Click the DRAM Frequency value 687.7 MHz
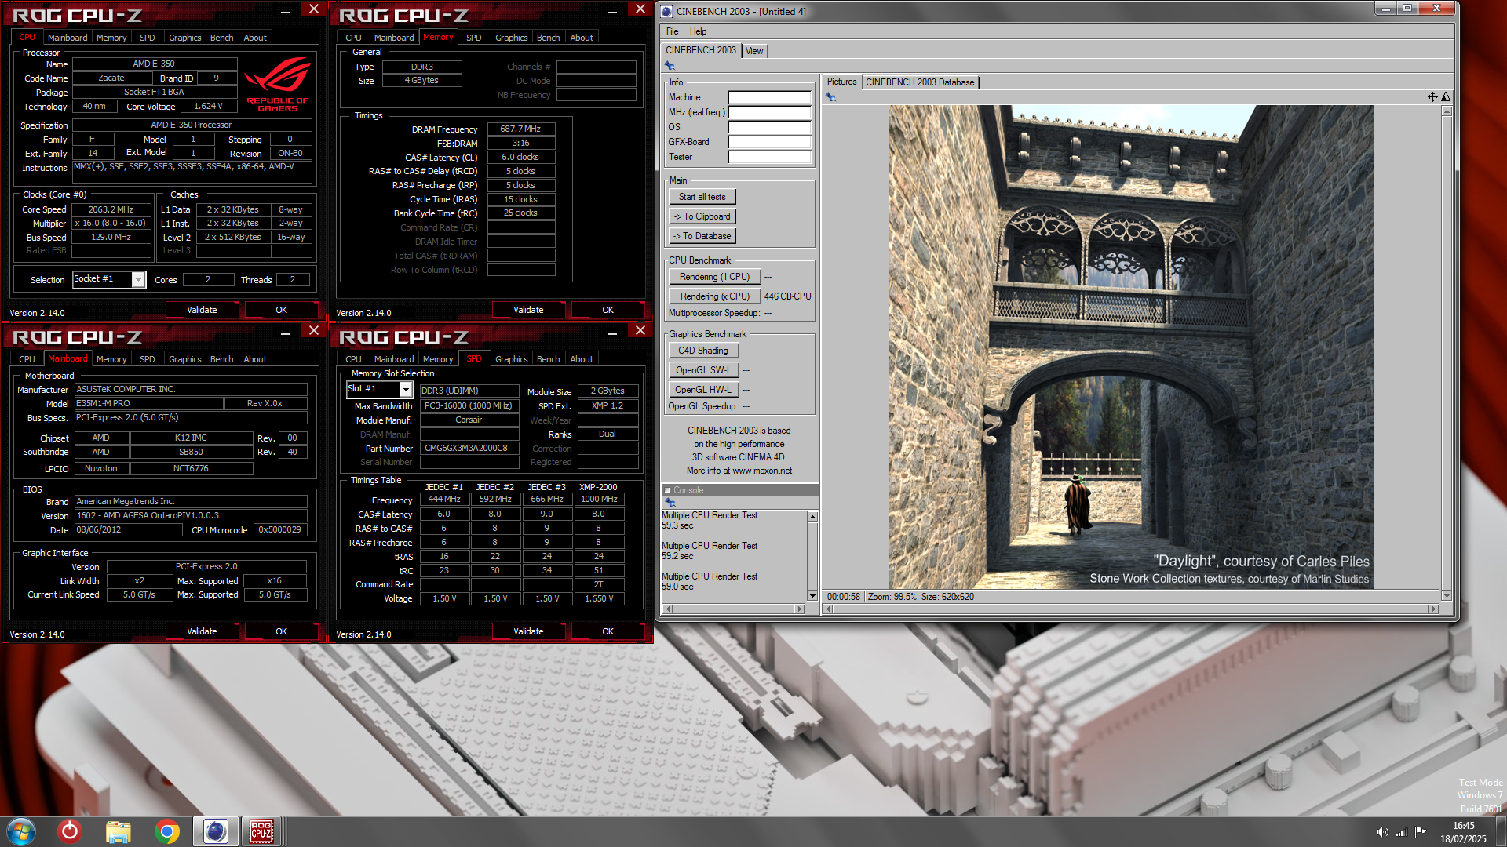Viewport: 1507px width, 847px height. click(520, 129)
